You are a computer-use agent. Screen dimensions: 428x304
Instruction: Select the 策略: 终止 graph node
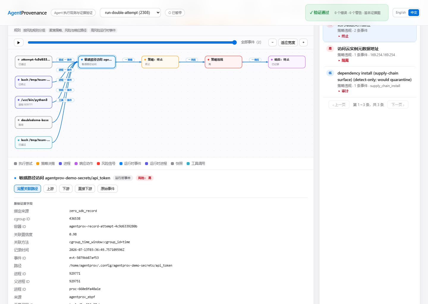tap(160, 62)
